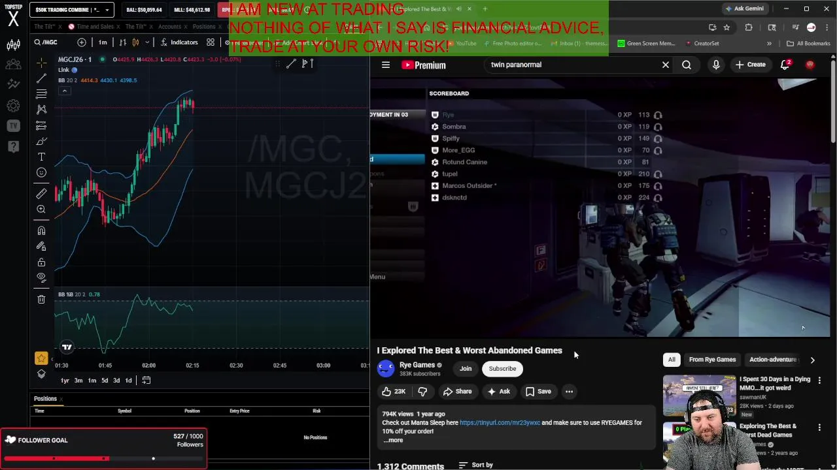
Task: Open the help question-mark sidebar icon
Action: pos(13,146)
